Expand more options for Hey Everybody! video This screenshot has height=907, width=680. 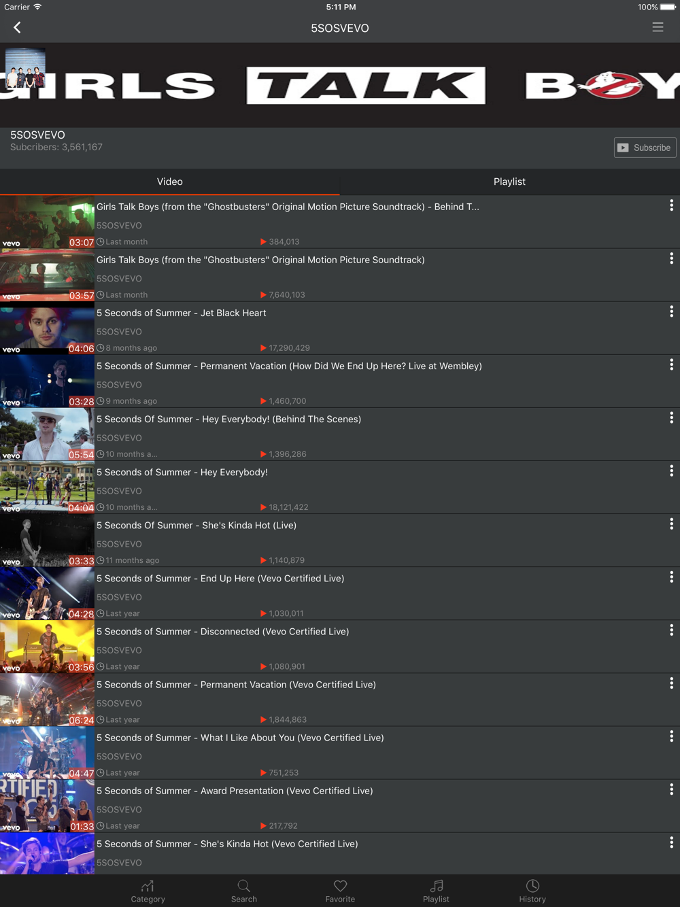671,470
